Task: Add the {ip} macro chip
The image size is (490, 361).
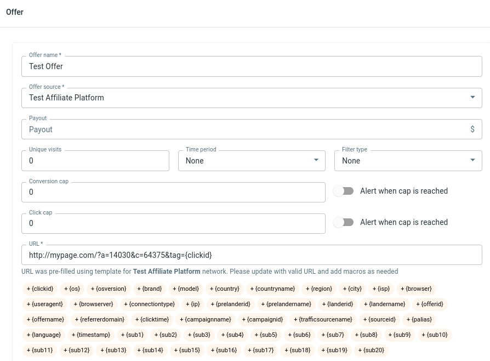Action: [193, 304]
